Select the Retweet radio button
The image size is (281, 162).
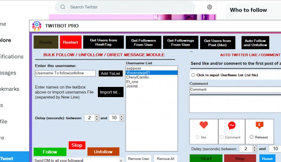point(251,137)
